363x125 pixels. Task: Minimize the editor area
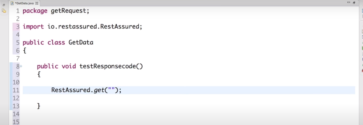(349, 2)
